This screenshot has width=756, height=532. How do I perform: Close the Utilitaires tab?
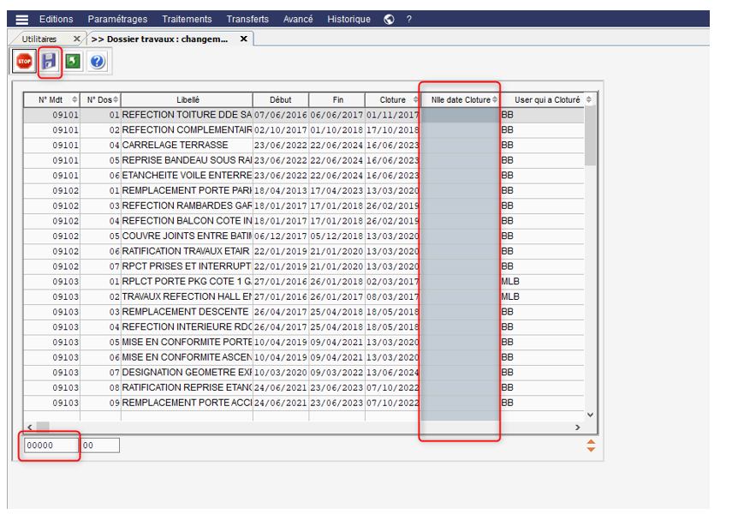pyautogui.click(x=77, y=39)
